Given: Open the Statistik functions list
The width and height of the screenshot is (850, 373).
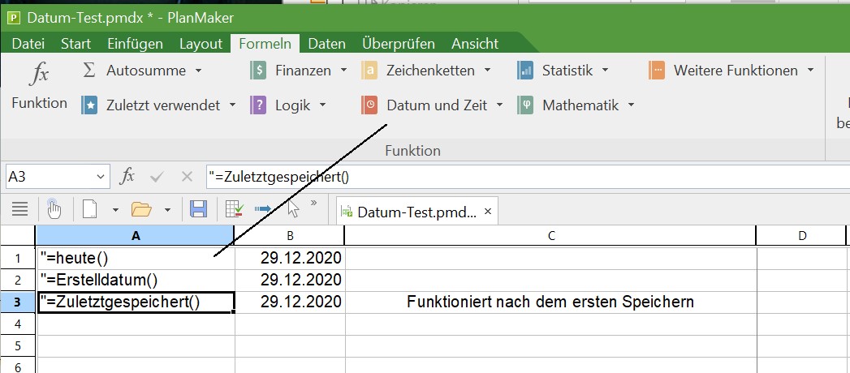Looking at the screenshot, I should [x=605, y=71].
